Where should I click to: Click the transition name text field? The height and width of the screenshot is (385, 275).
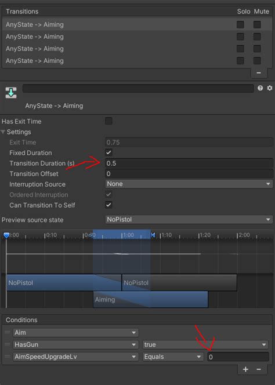138,88
